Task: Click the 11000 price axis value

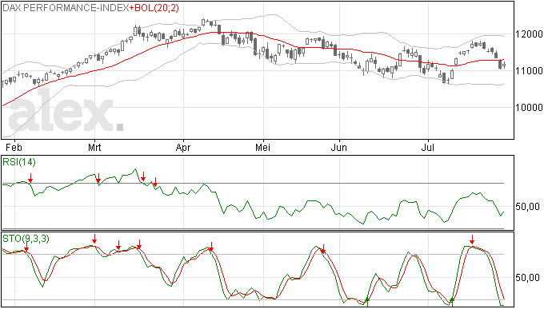Action: [529, 70]
